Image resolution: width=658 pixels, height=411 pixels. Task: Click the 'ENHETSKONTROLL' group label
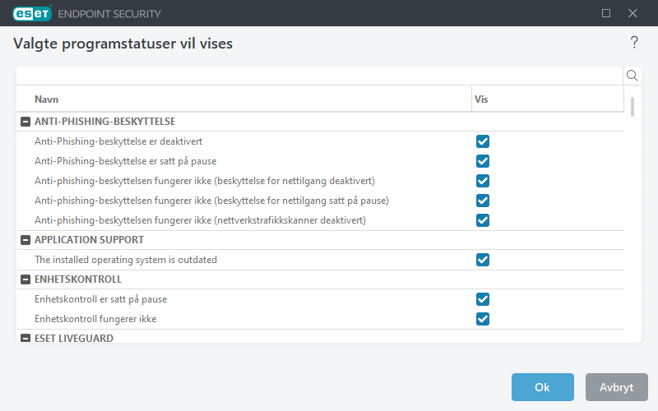click(x=78, y=279)
